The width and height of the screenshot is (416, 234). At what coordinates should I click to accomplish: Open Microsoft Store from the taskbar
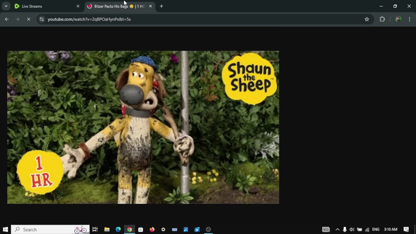tap(141, 229)
